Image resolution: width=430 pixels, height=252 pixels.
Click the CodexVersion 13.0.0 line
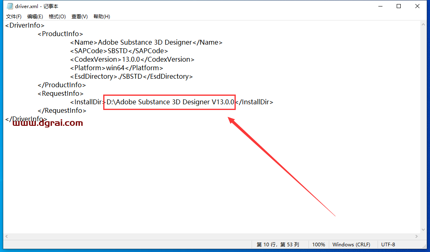(132, 59)
